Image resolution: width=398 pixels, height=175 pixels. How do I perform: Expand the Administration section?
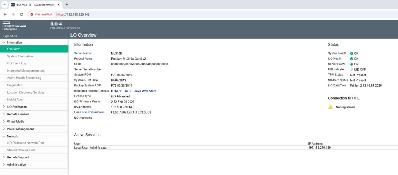pos(4,165)
